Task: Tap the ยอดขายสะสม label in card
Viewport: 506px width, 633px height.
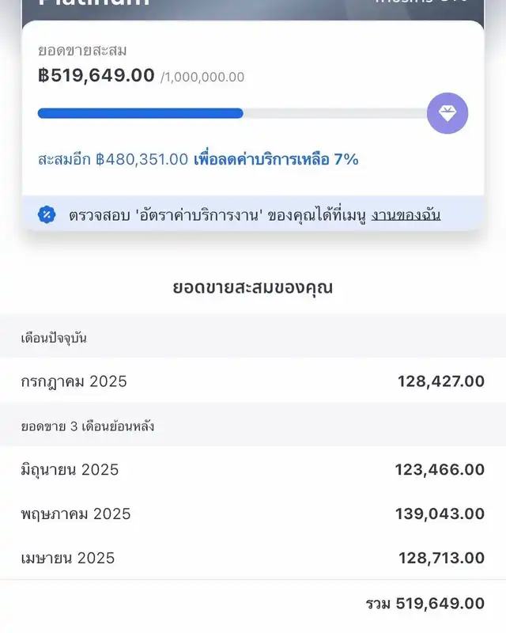Action: [x=82, y=51]
